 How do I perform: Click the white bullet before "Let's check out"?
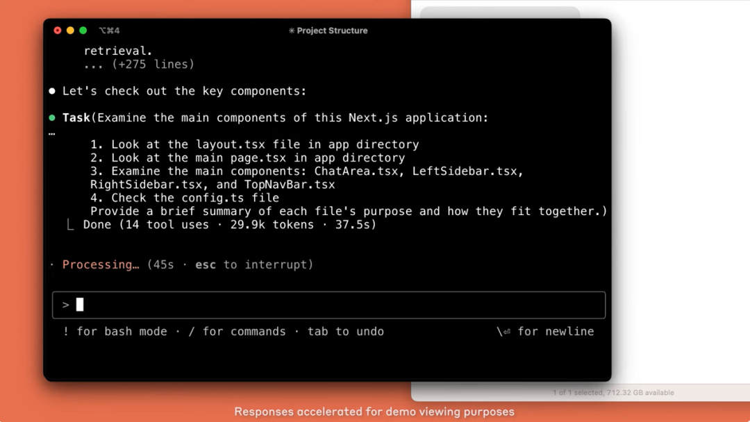(x=52, y=91)
